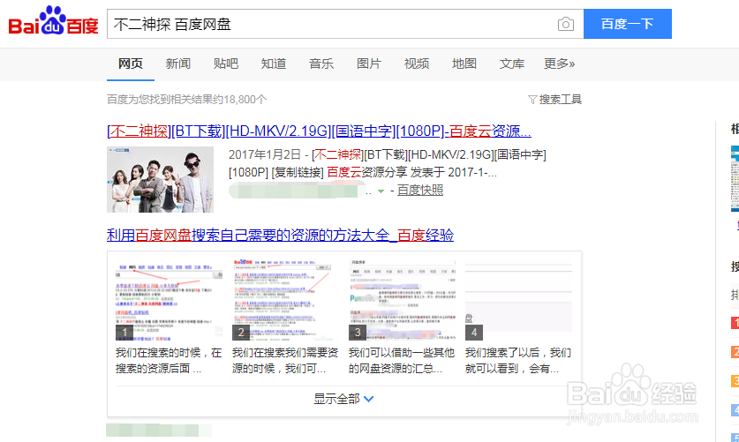Open step 1 screenshot thumbnail

pos(169,299)
